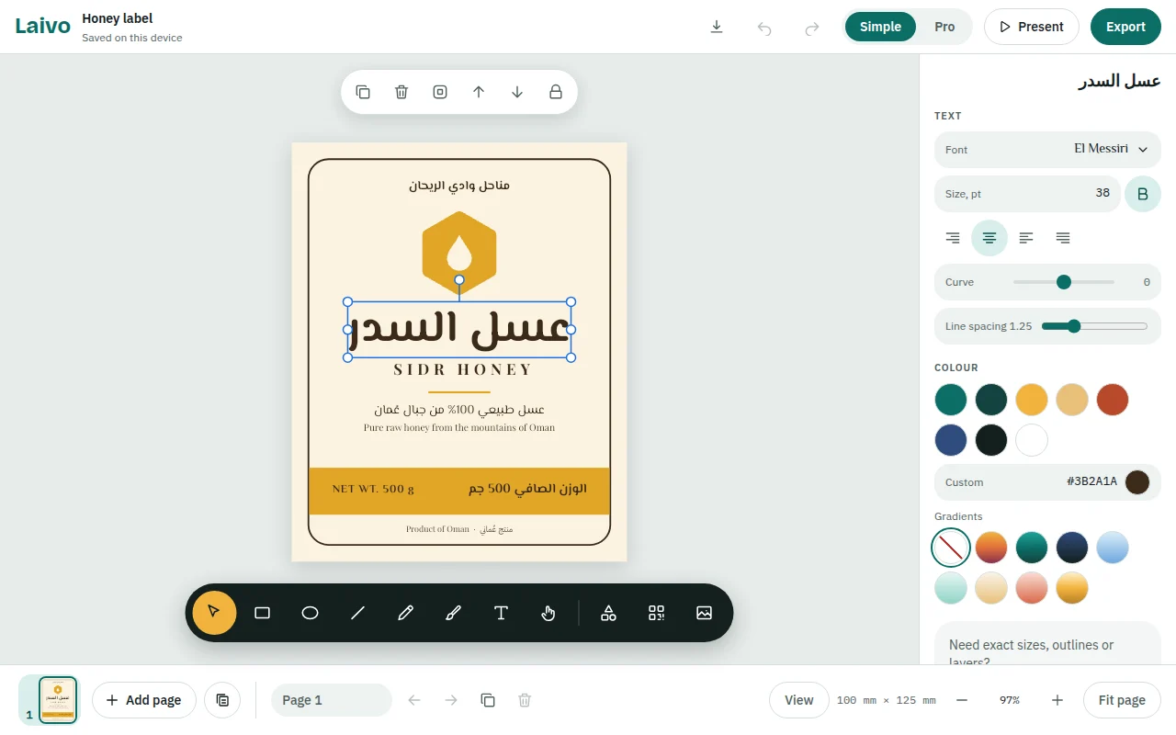Undo the last action
This screenshot has height=735, width=1176.
click(764, 28)
